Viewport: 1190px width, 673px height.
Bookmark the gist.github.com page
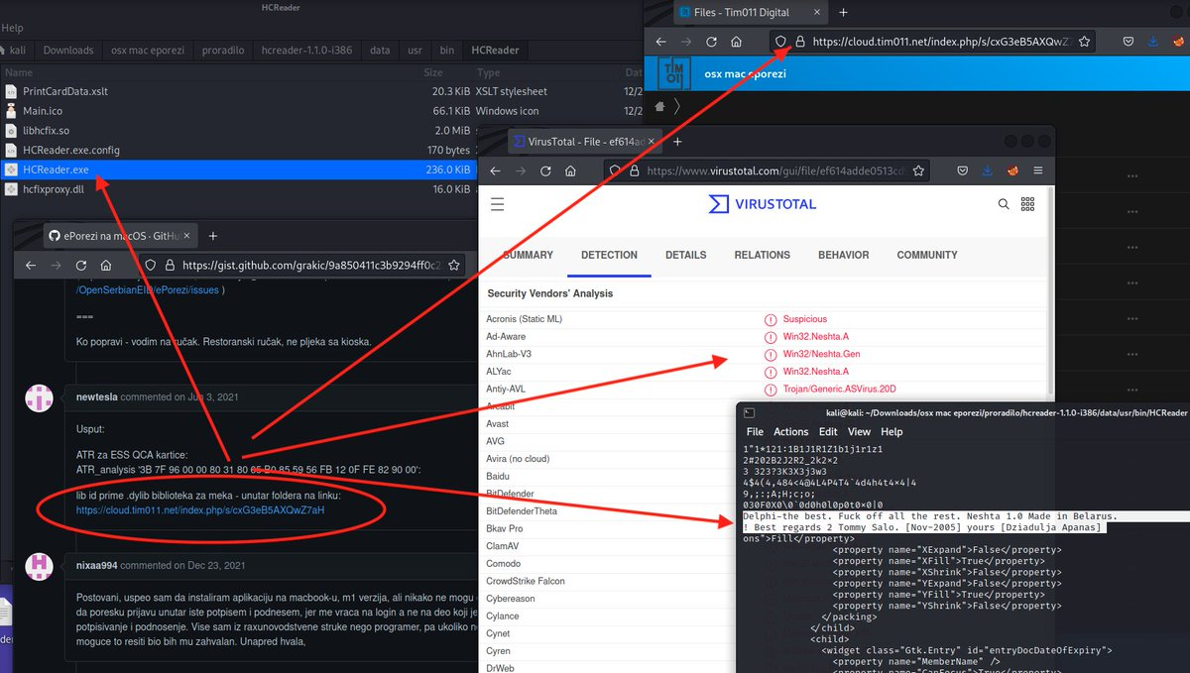point(453,266)
